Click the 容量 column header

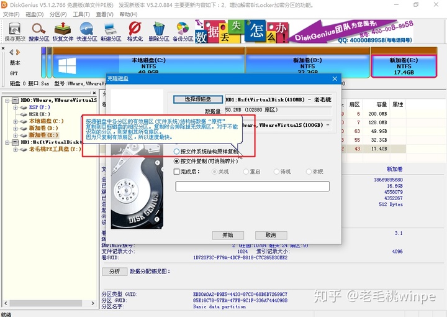[381, 104]
